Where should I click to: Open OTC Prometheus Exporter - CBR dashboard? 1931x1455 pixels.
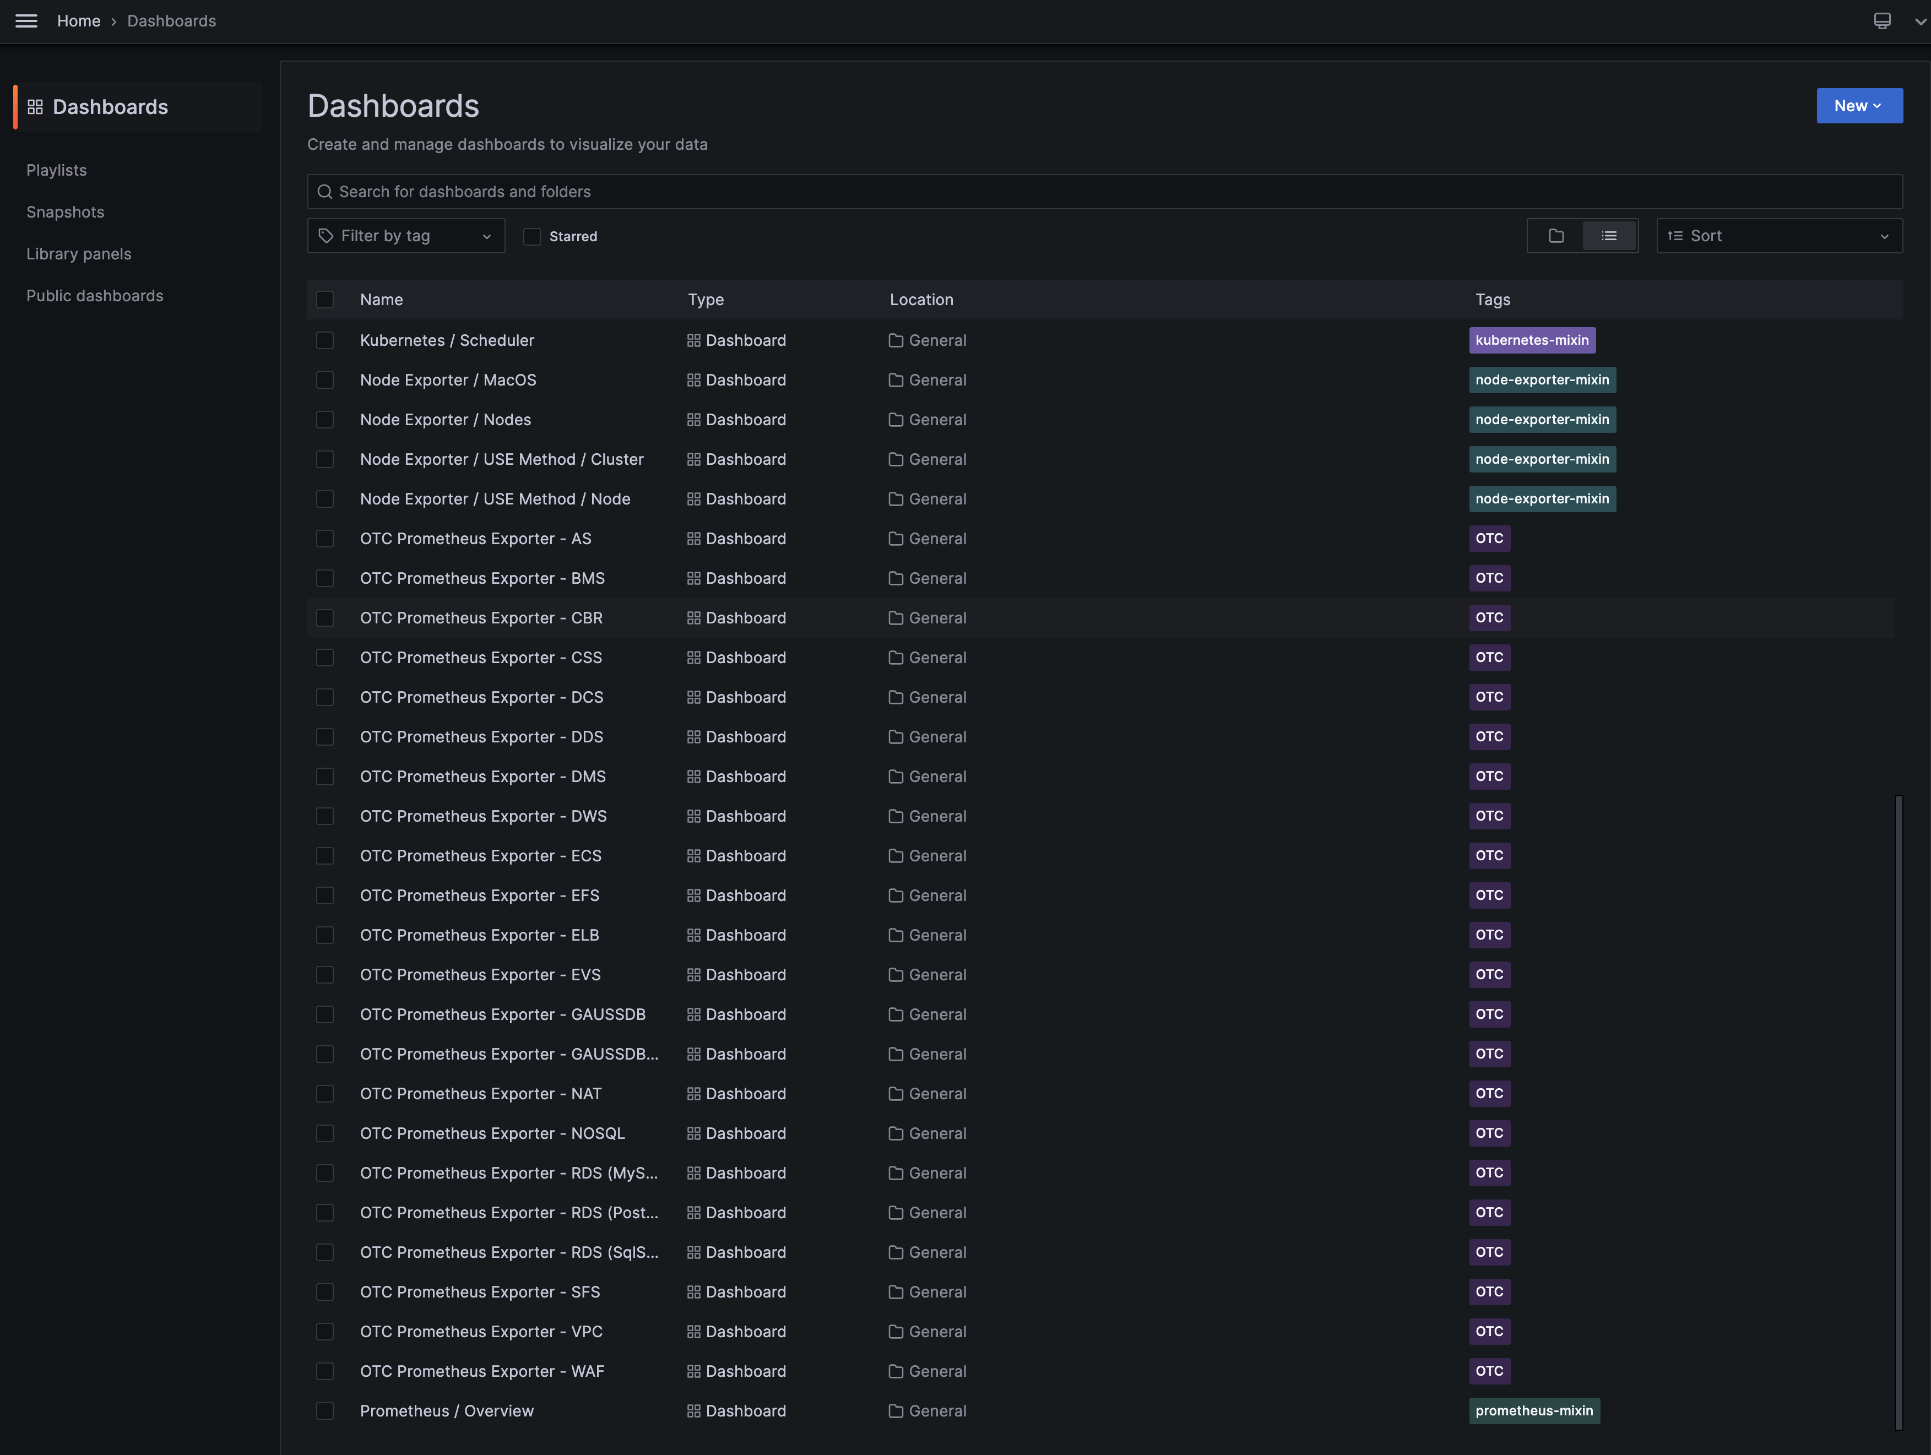481,618
